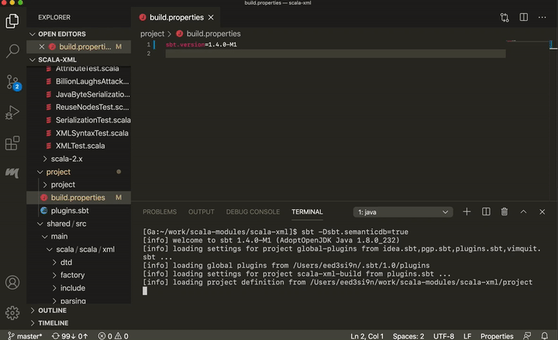Select build.properties in the file tree
Image resolution: width=558 pixels, height=340 pixels.
pos(78,197)
